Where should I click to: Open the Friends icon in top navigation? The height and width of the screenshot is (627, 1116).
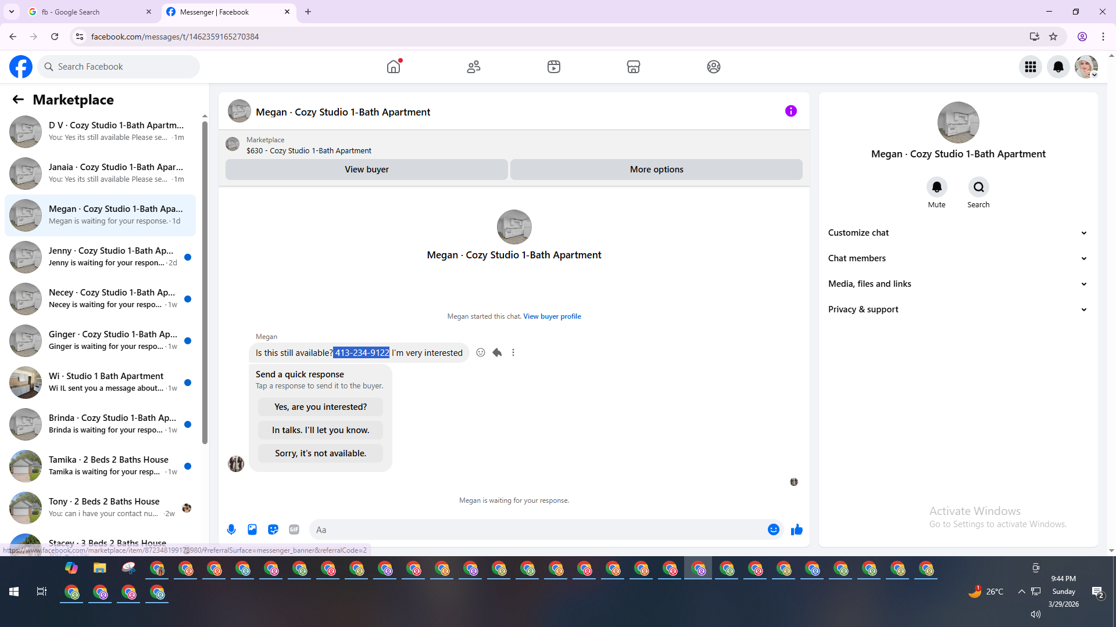474,67
